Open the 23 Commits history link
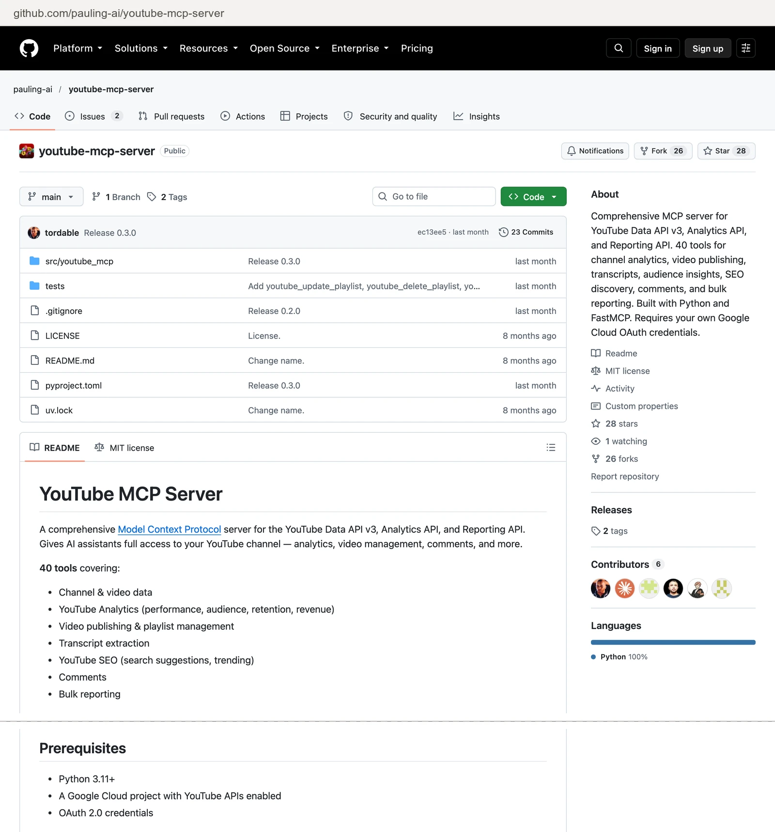 [526, 232]
